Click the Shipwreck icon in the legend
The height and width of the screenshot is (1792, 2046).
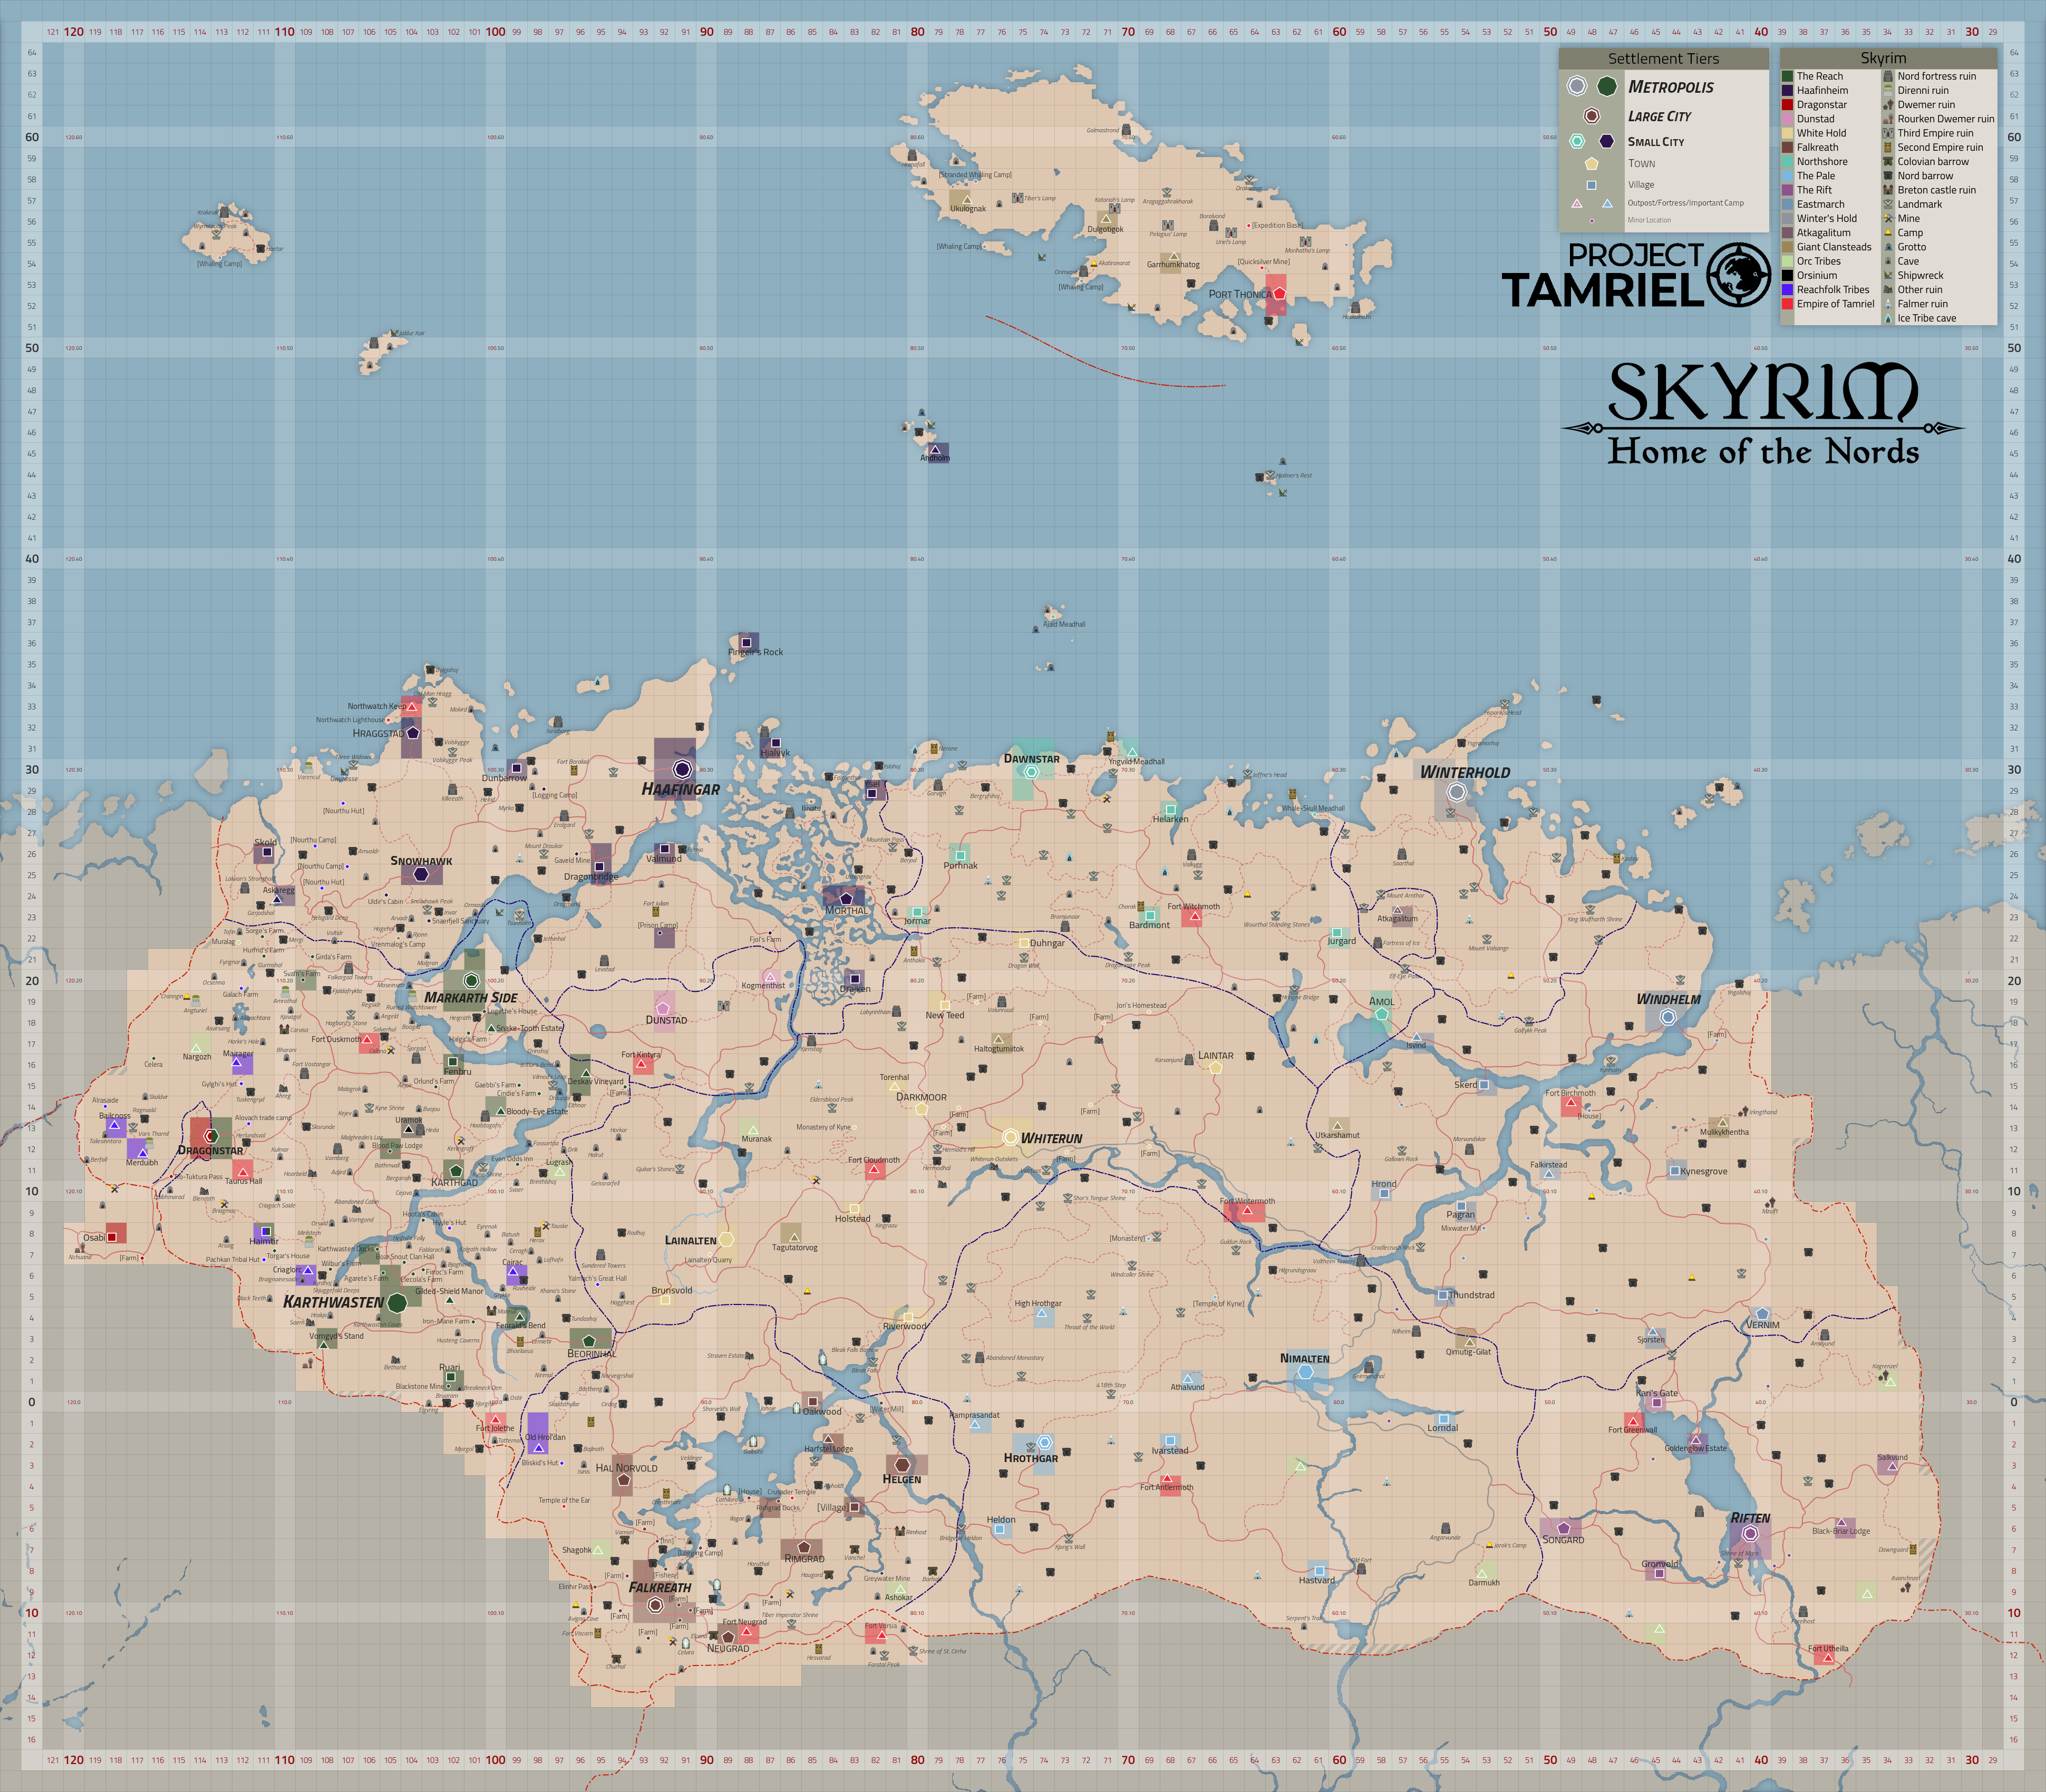[x=1888, y=275]
